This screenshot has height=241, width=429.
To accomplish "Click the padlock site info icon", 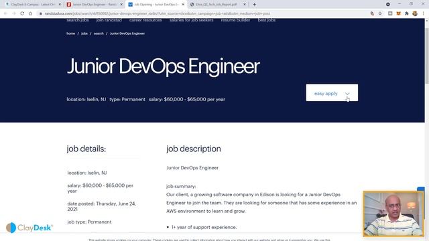I will click(x=40, y=13).
